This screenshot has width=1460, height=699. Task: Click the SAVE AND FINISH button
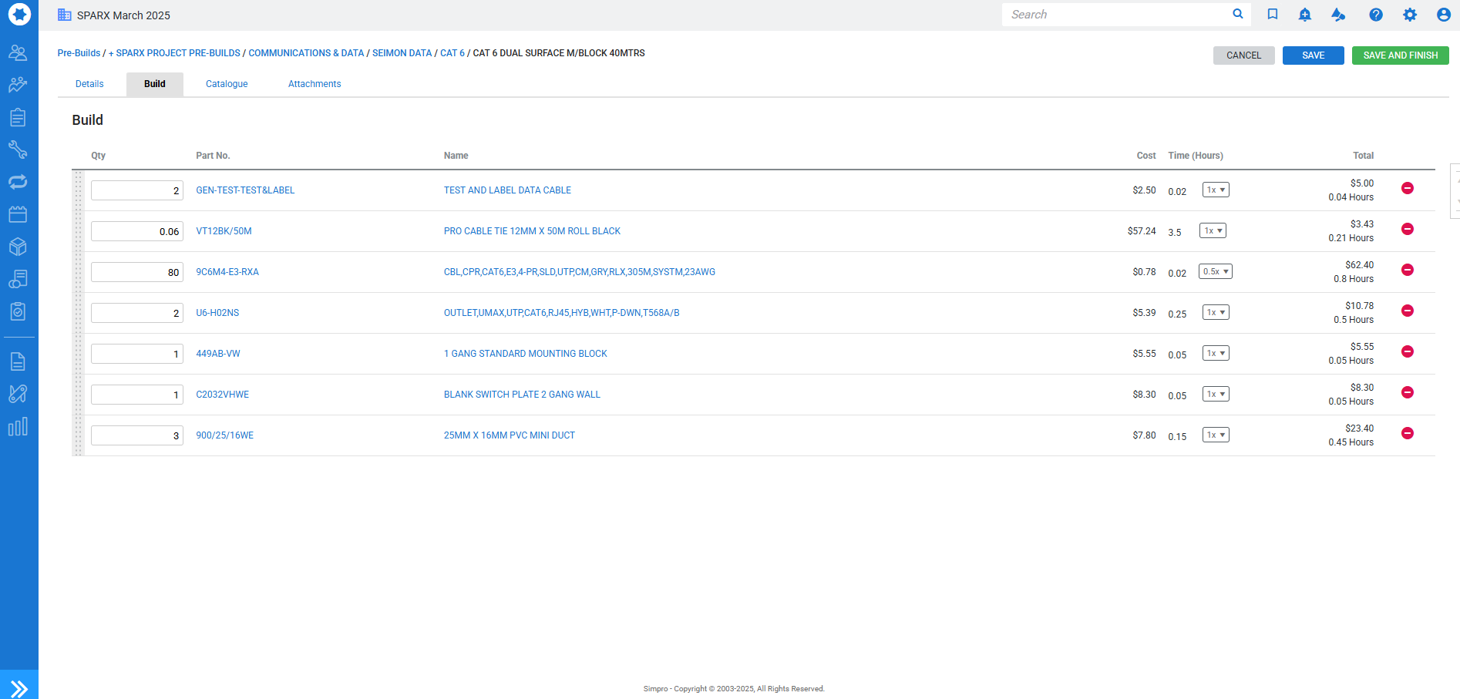1400,55
